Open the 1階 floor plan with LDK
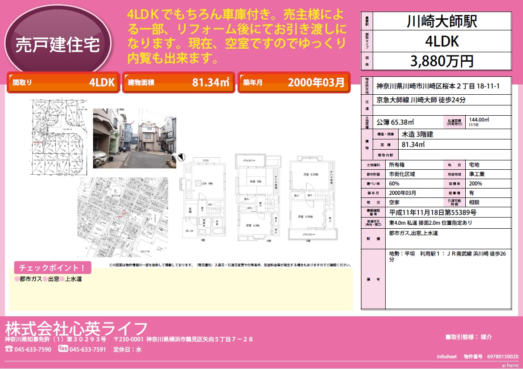 click(204, 199)
